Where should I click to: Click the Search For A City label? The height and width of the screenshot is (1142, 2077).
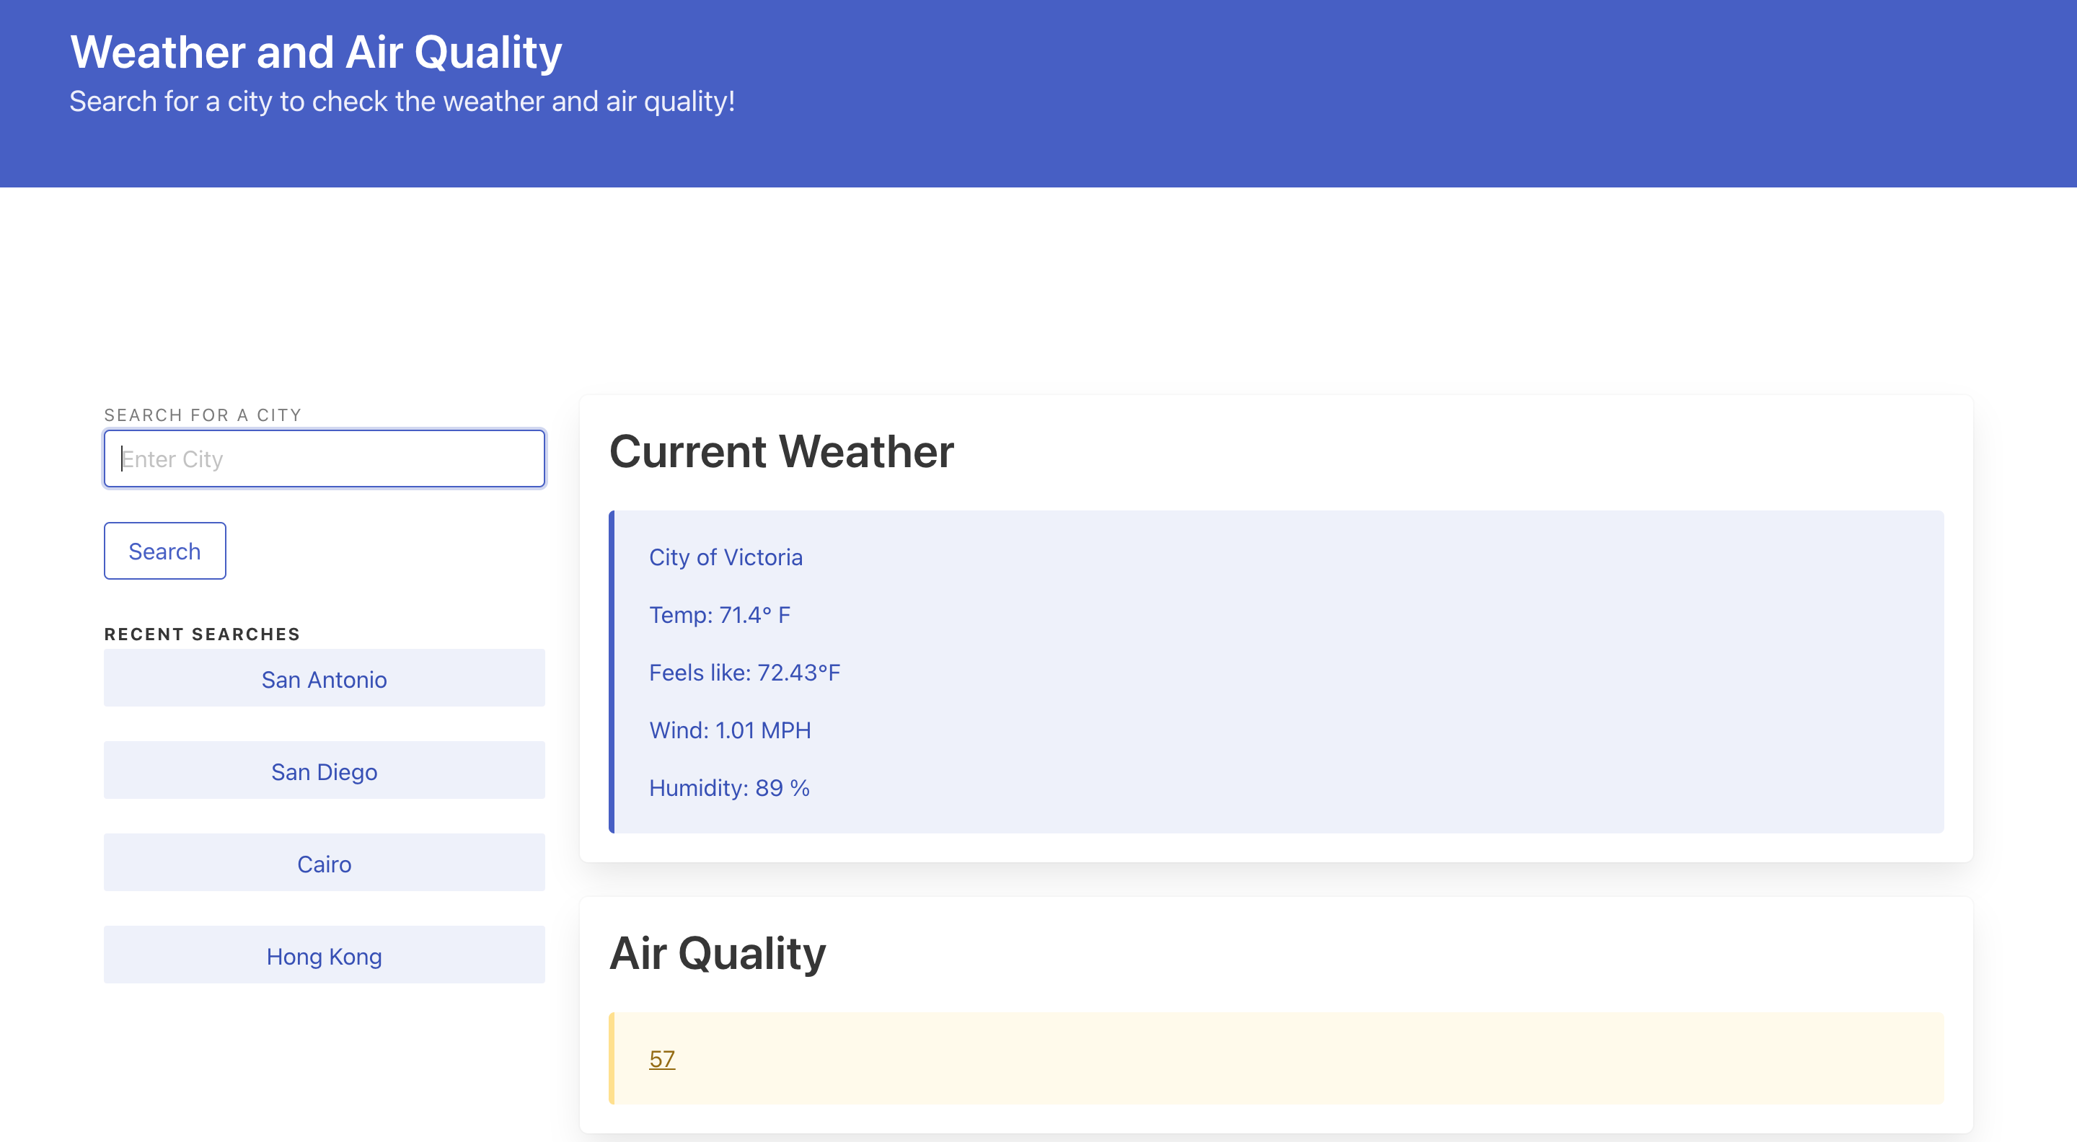pos(202,415)
